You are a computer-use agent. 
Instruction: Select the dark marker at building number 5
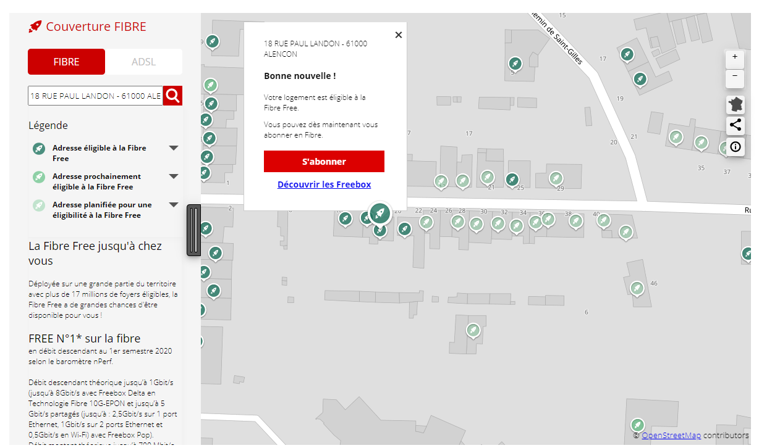click(x=514, y=64)
